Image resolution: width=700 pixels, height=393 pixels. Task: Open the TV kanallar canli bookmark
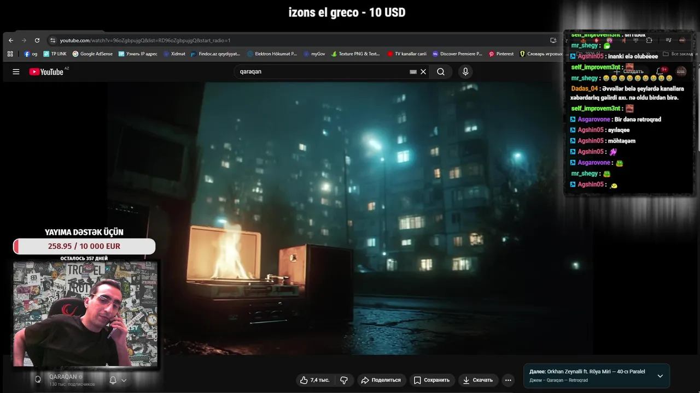click(407, 54)
